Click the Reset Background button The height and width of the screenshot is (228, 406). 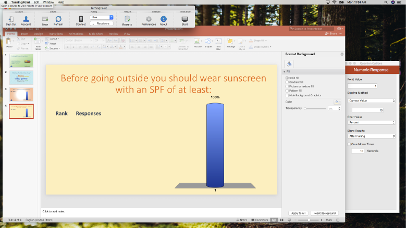(325, 213)
